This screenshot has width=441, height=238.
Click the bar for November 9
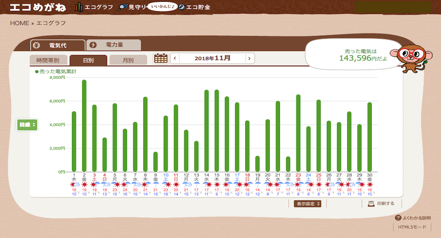point(156,162)
